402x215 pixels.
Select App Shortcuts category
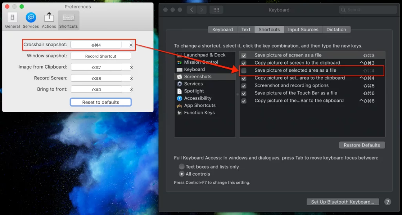click(205, 105)
